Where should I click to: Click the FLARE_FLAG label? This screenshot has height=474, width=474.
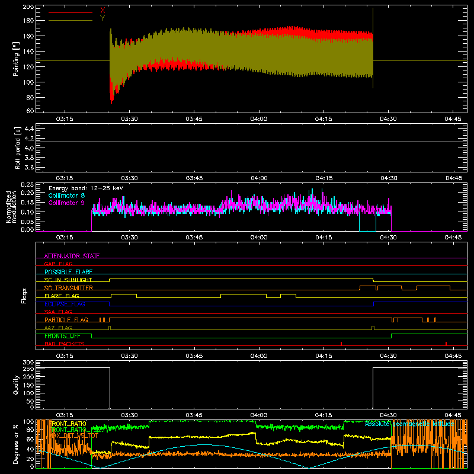[62, 296]
